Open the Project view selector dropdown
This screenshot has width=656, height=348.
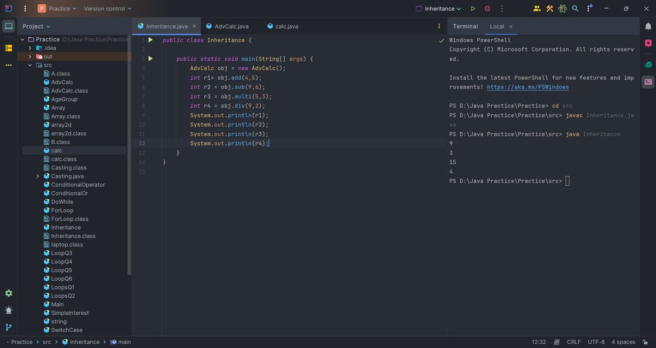[x=37, y=26]
